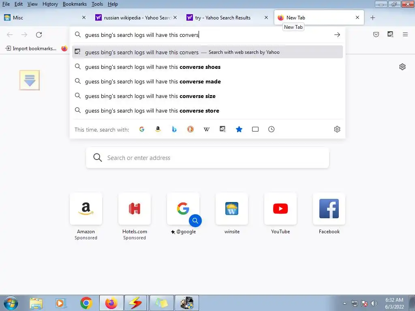This screenshot has width=415, height=311.
Task: Click Firefox icon in the bookmarks toolbar
Action: 64,49
